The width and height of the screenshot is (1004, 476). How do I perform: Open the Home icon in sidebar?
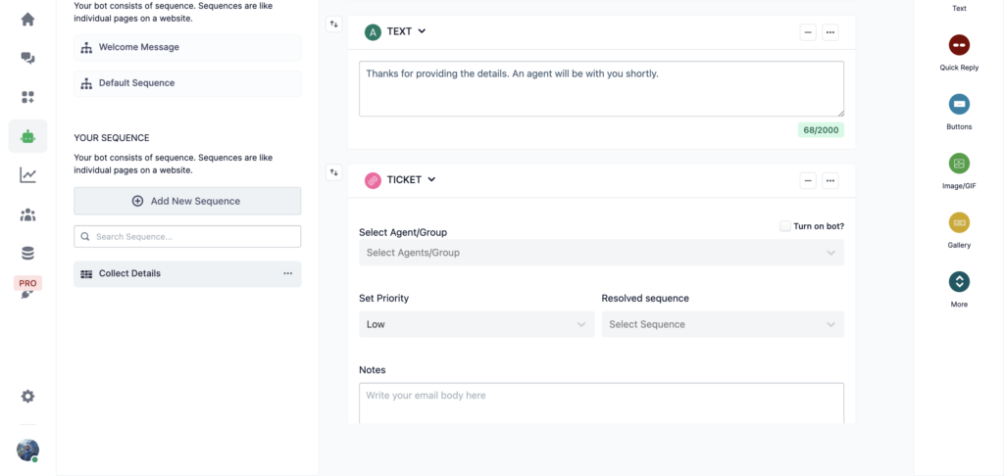click(x=27, y=20)
